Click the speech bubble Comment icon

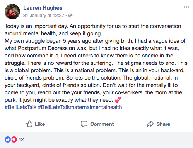coord(84,124)
